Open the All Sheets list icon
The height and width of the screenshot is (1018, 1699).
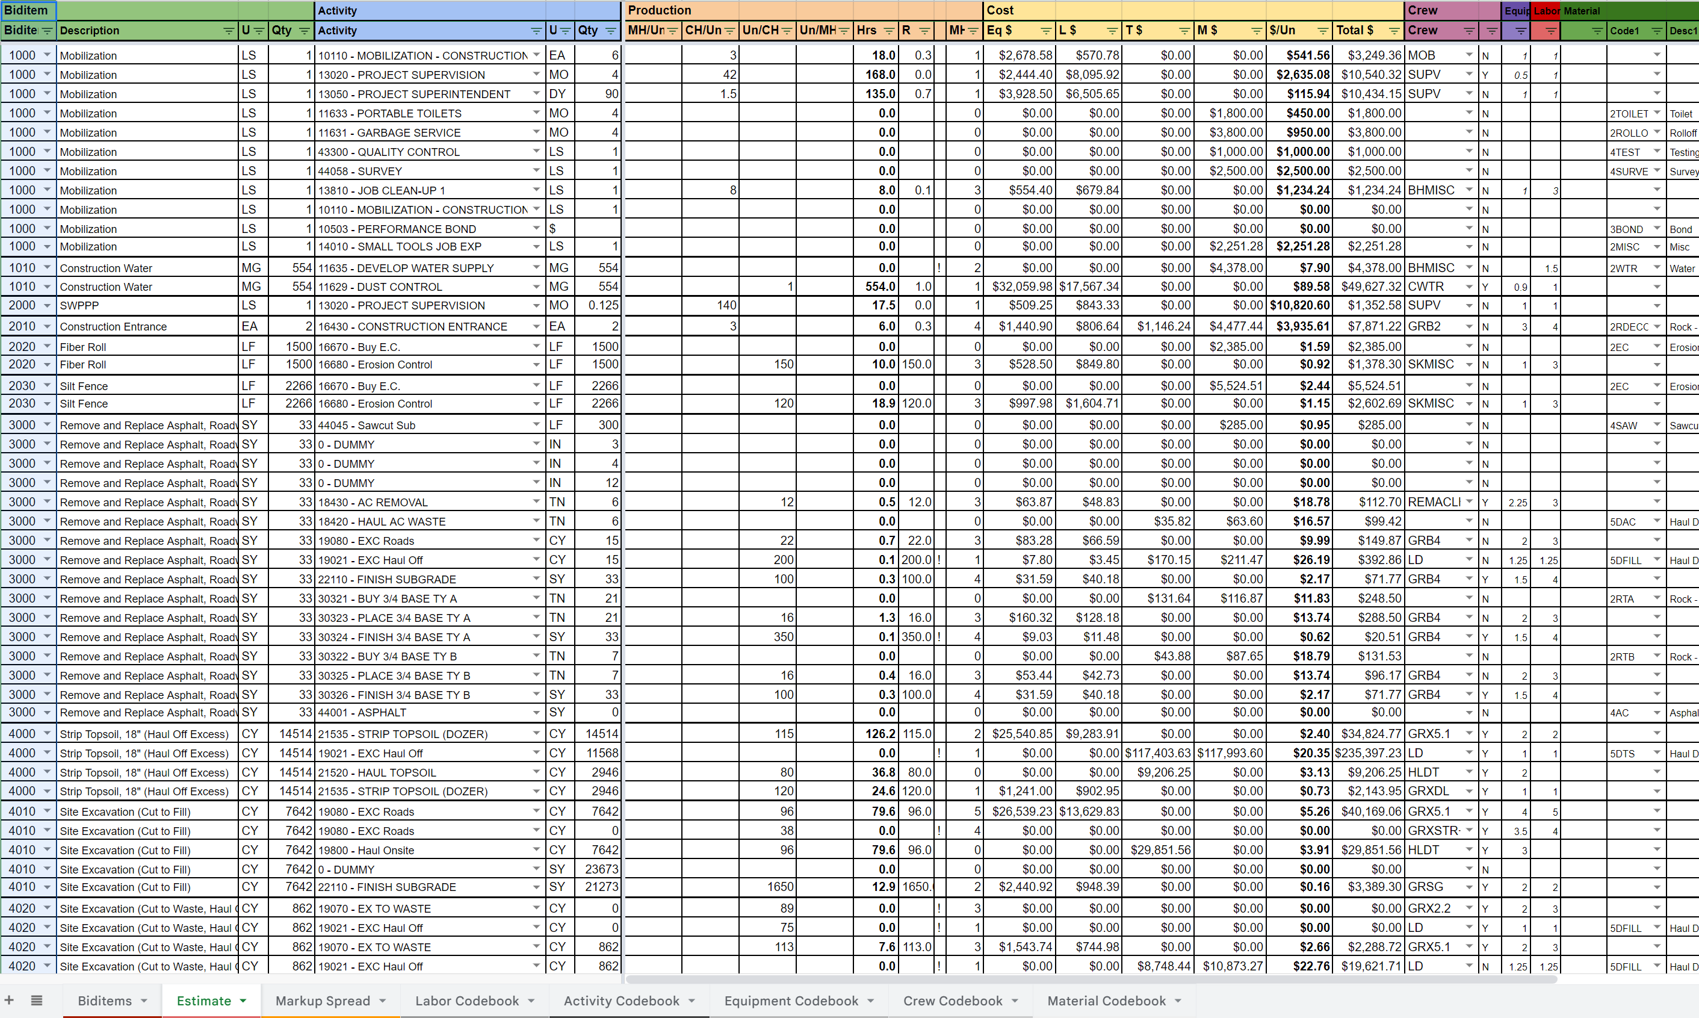click(37, 1000)
